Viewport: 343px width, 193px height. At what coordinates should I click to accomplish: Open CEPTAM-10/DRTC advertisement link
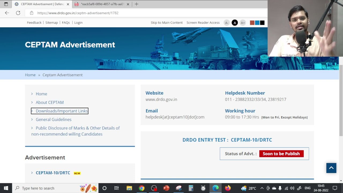(53, 173)
